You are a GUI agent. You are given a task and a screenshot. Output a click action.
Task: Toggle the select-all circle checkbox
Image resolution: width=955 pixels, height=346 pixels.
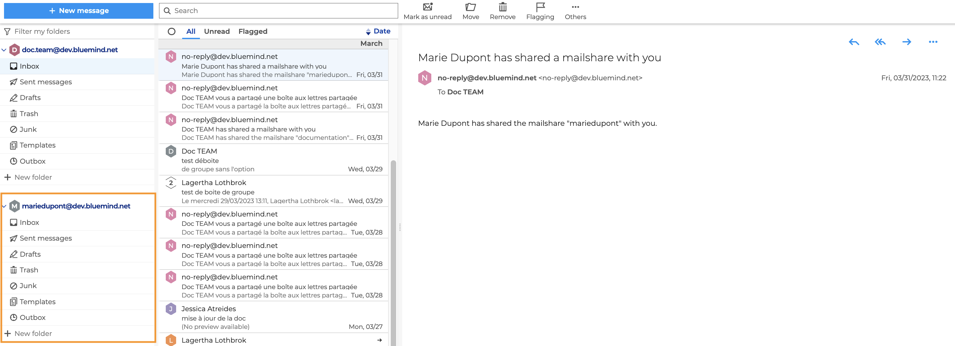tap(171, 31)
